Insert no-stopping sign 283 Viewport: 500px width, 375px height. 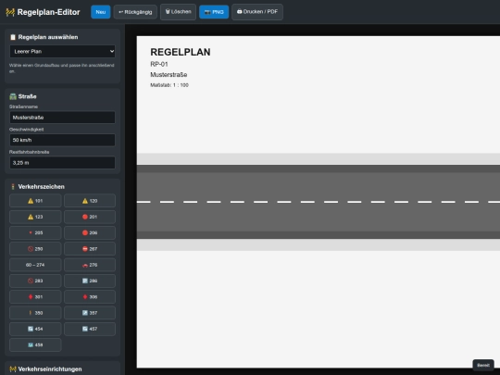35,281
